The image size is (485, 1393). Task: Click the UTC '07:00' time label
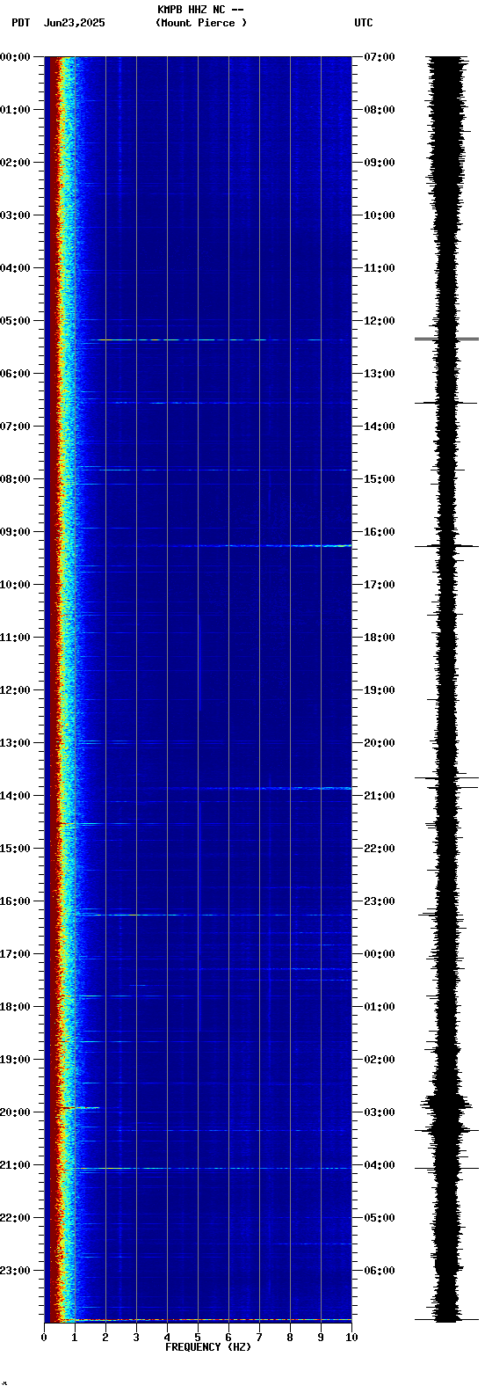(380, 57)
